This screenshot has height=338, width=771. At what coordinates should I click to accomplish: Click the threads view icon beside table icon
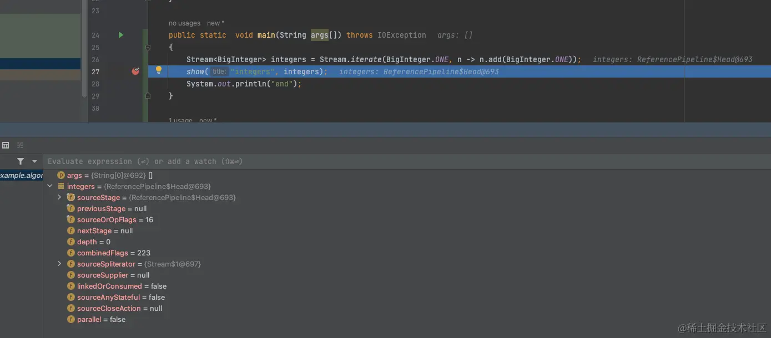pos(20,145)
